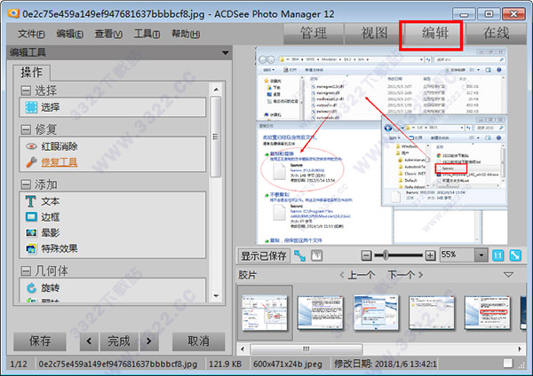Fit the image to window
This screenshot has width=533, height=376.
(515, 255)
